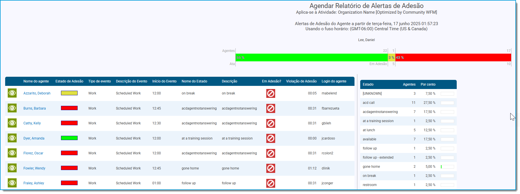Image resolution: width=520 pixels, height=194 pixels.
Task: Click event start 01:00 for Fraley, Ashley
Action: click(x=156, y=183)
